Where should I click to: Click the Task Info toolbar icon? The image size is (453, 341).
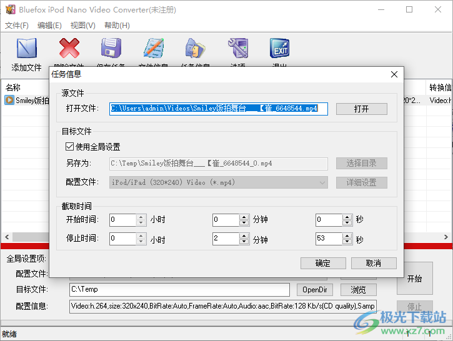tap(196, 48)
